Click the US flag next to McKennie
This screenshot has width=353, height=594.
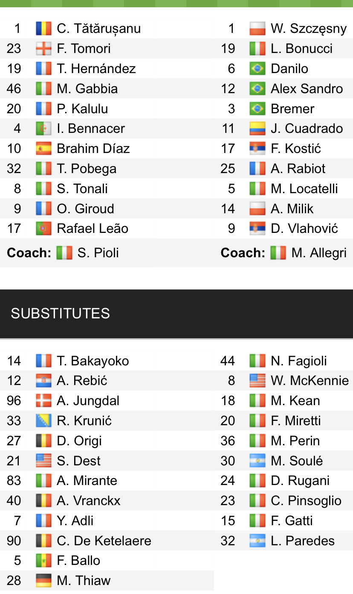coord(258,381)
